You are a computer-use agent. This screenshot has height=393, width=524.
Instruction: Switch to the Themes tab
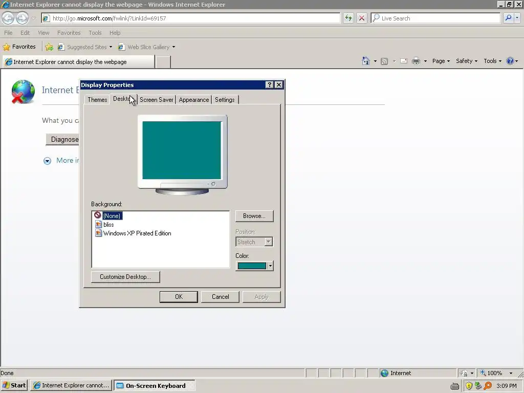click(97, 100)
